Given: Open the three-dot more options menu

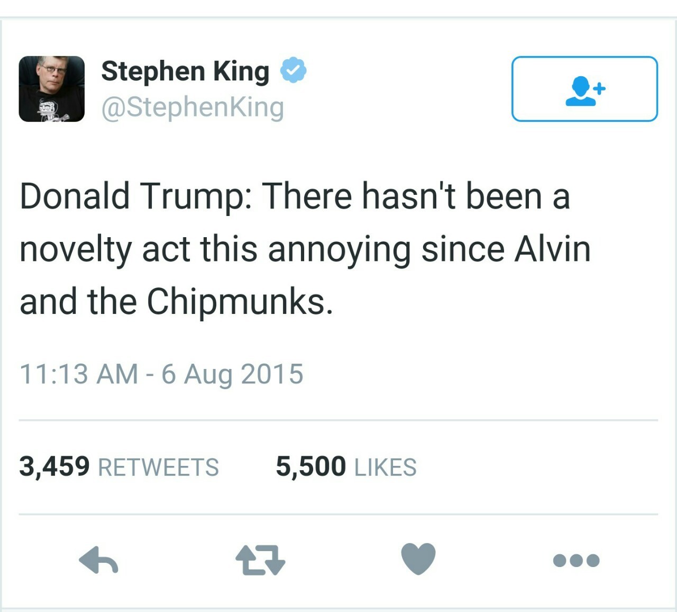Looking at the screenshot, I should pyautogui.click(x=576, y=560).
